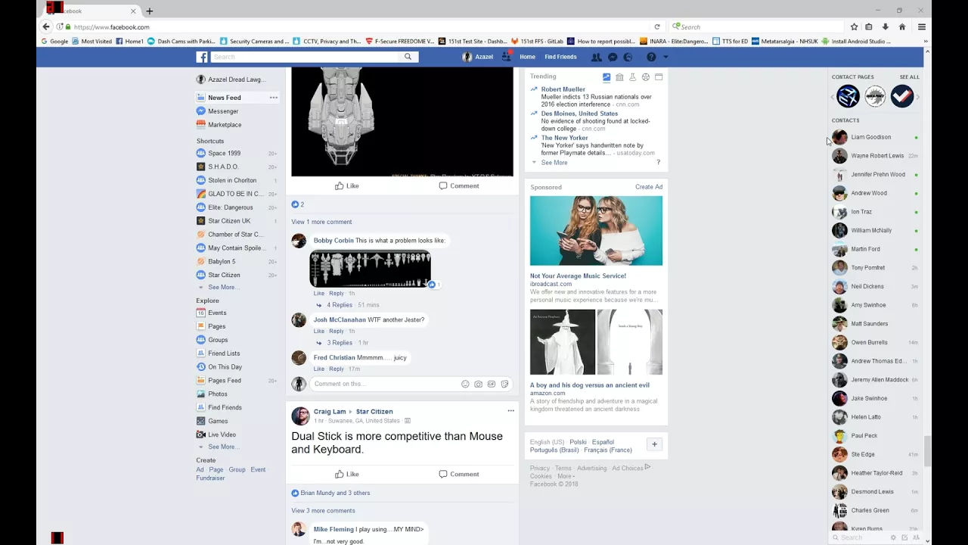This screenshot has height=545, width=968.
Task: Open chat with Liam Goodison
Action: (875, 137)
